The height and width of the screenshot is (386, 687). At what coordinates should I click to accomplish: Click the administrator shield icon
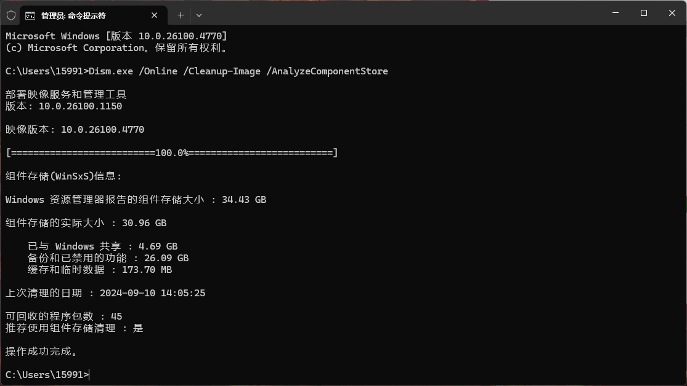(x=11, y=15)
